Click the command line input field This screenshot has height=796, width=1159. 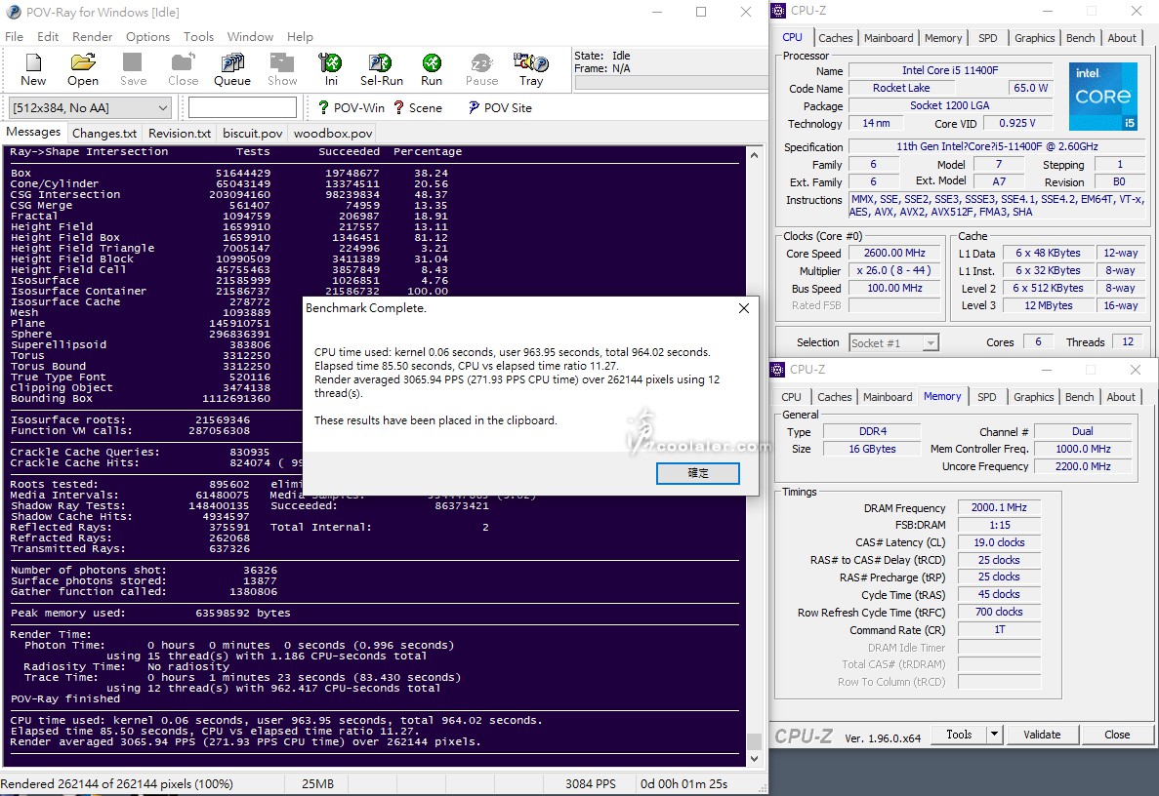pos(242,108)
